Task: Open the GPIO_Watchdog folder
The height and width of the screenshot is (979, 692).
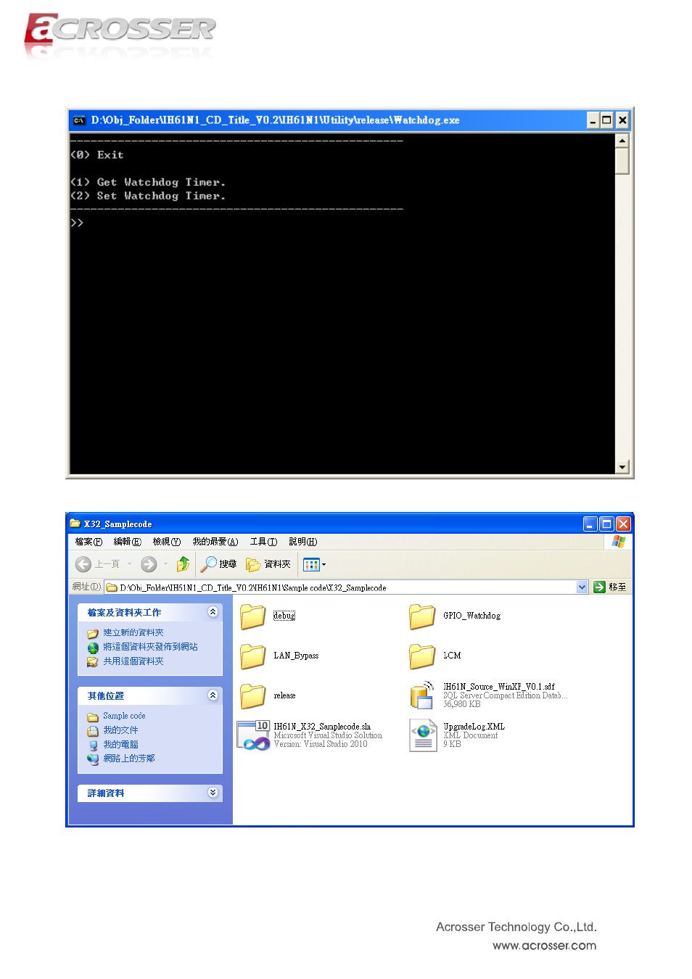Action: click(422, 616)
